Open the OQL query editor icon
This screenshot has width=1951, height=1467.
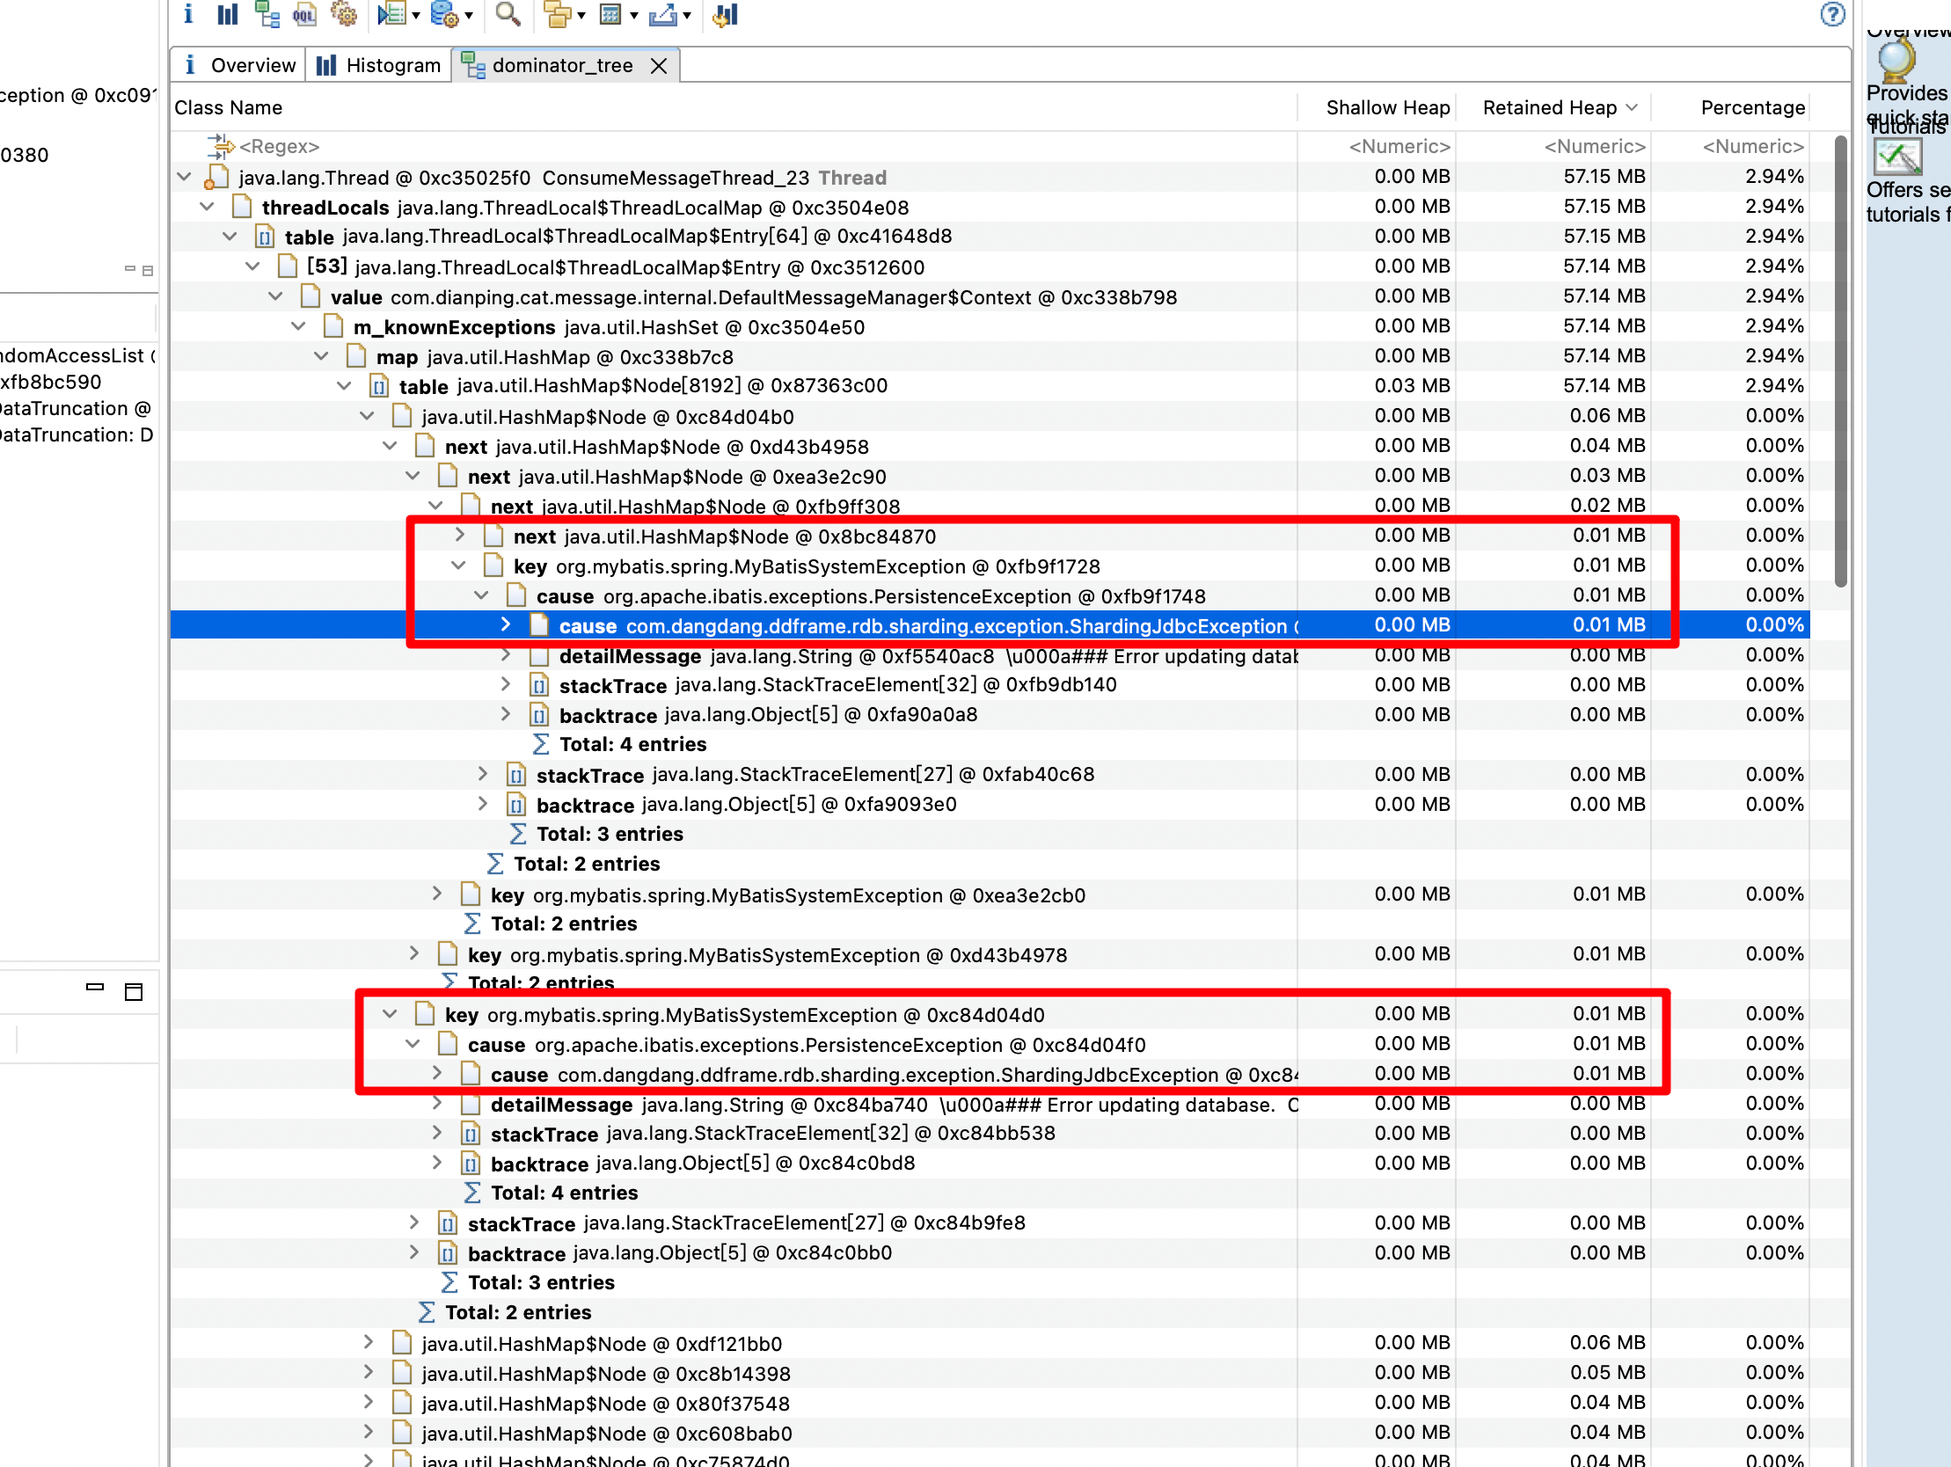[x=304, y=14]
